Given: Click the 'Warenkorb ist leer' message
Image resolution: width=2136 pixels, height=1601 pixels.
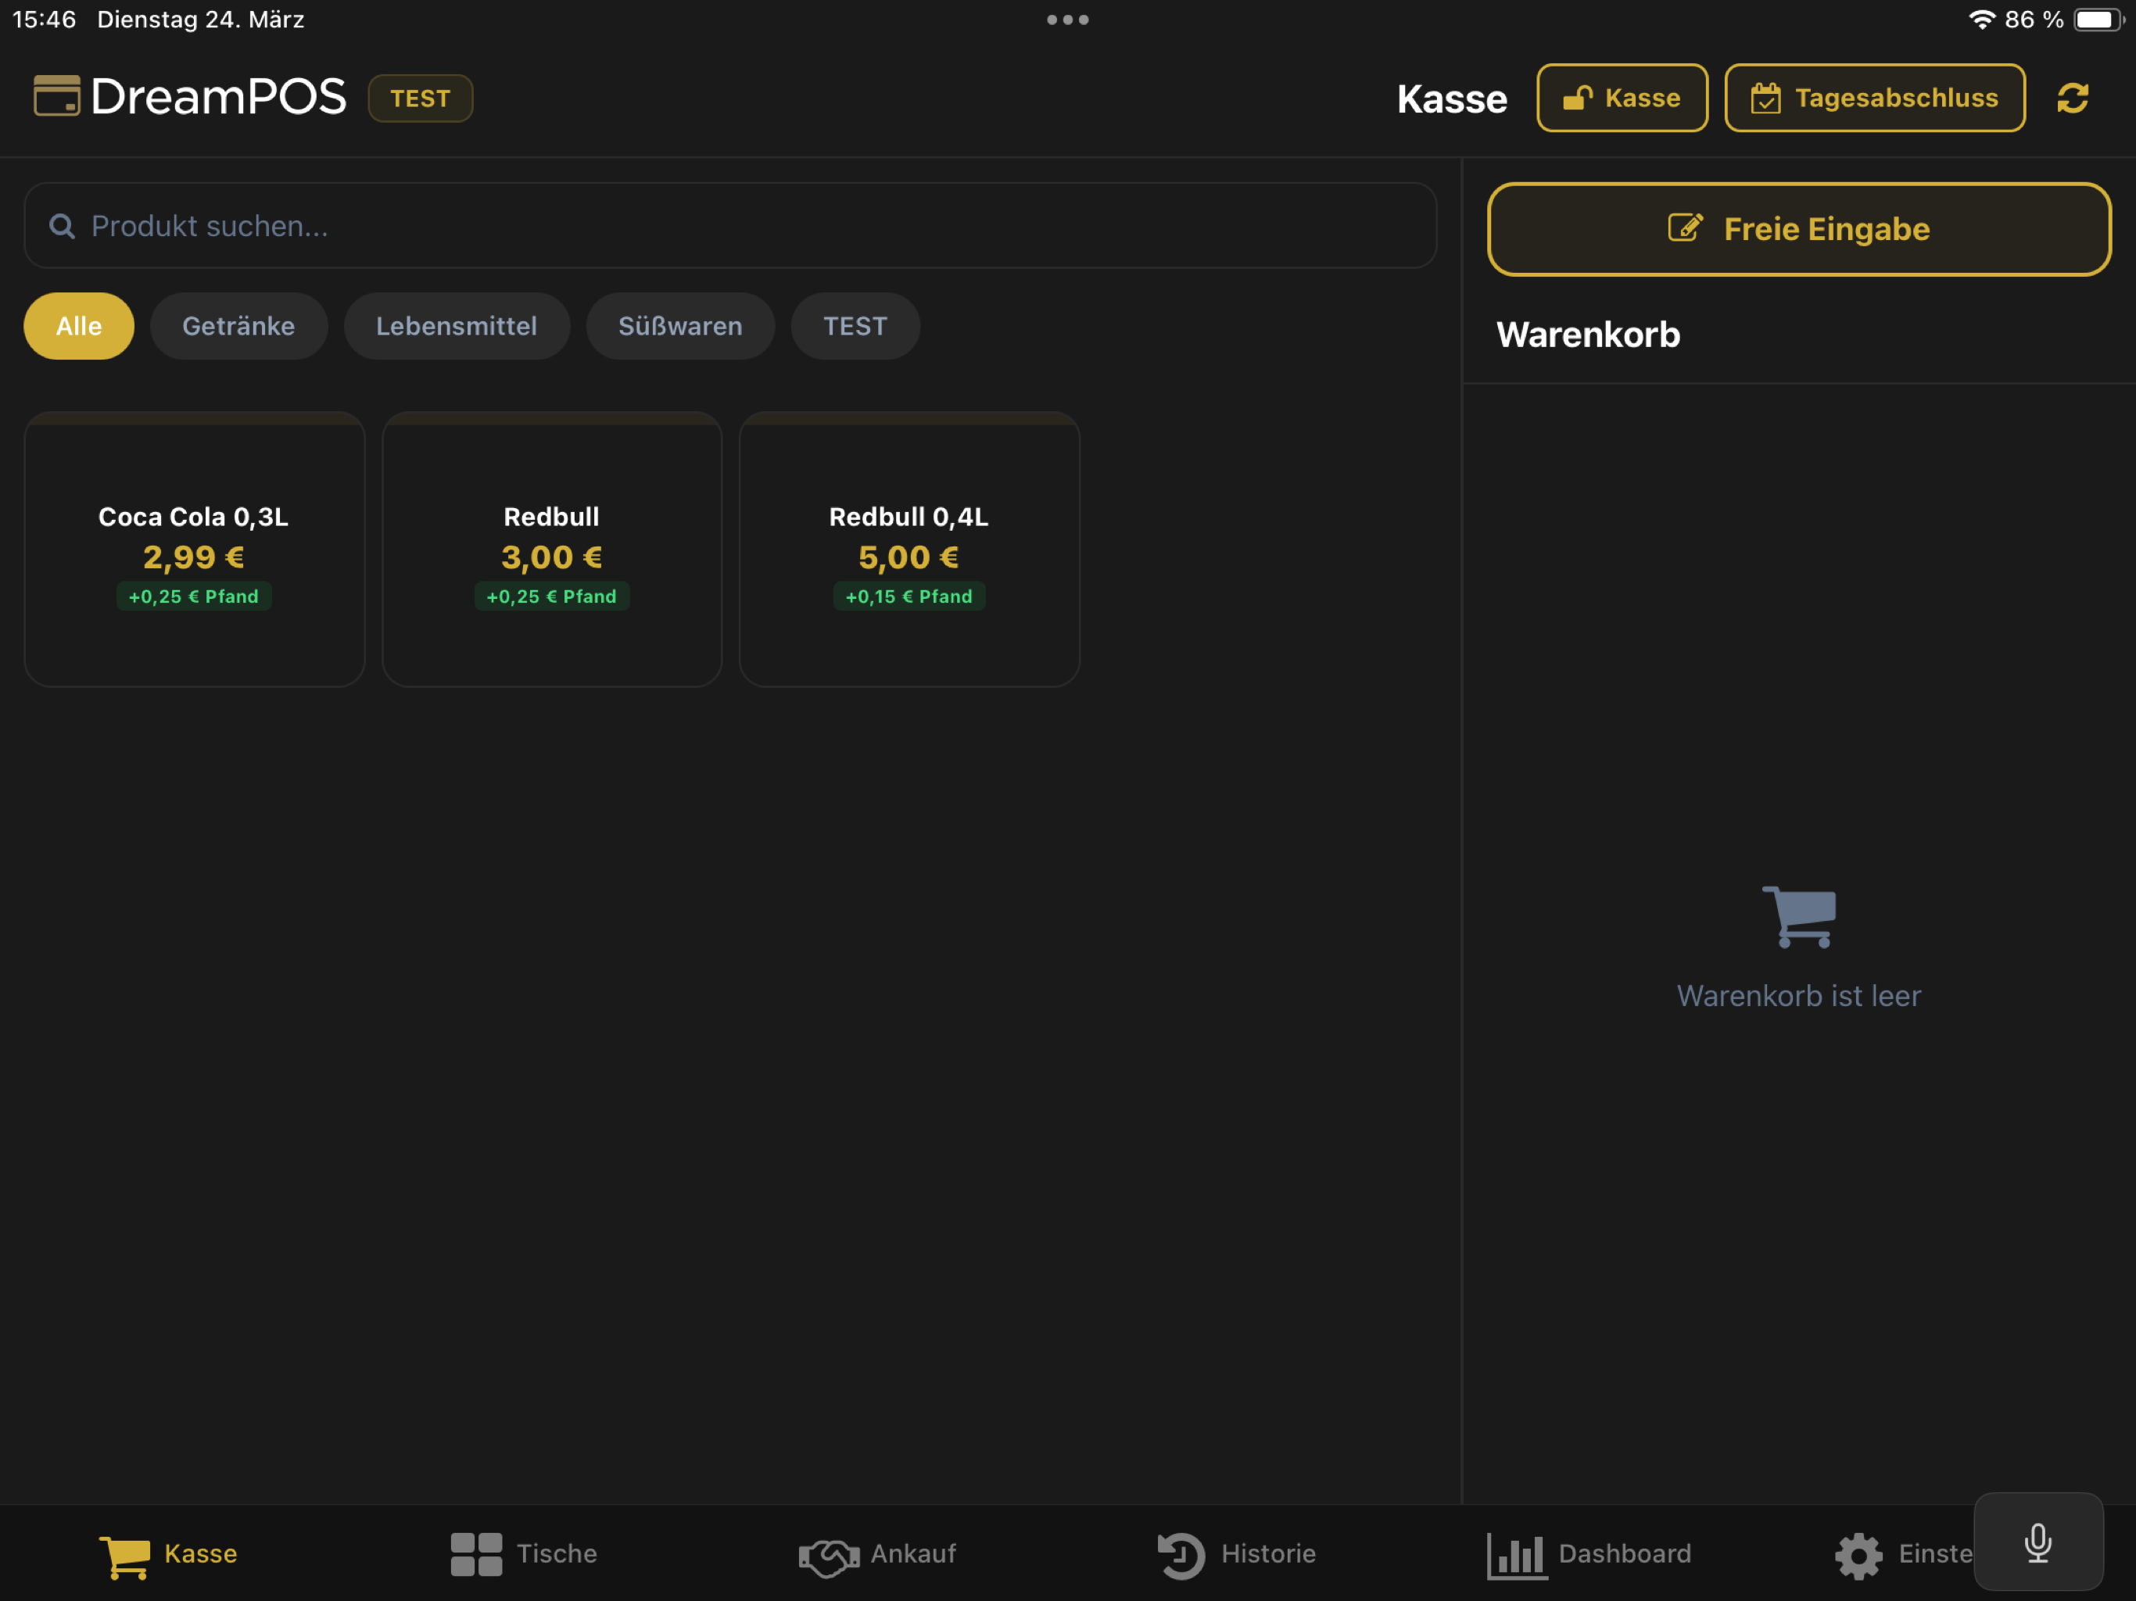Looking at the screenshot, I should click(x=1798, y=996).
